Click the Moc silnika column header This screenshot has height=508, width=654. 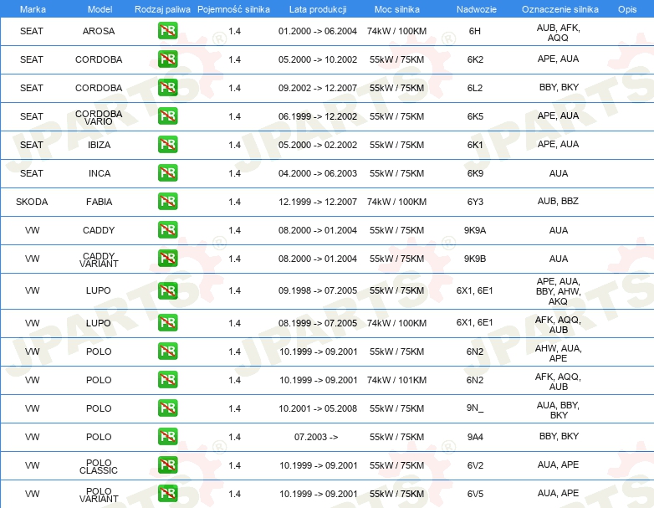pos(397,9)
